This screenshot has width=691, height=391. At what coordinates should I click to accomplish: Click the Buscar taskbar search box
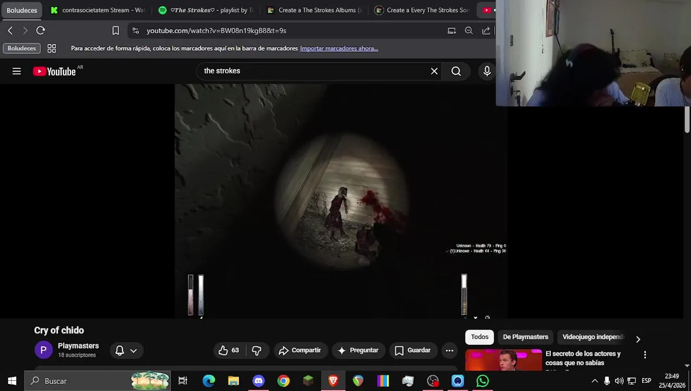pyautogui.click(x=98, y=381)
